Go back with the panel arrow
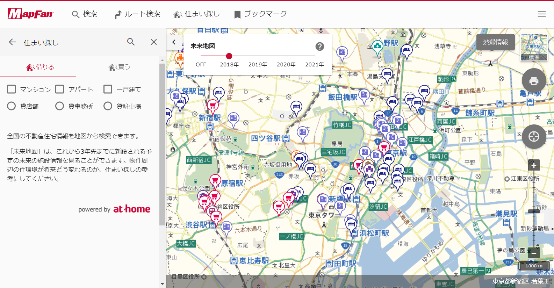This screenshot has height=288, width=554. coord(12,42)
